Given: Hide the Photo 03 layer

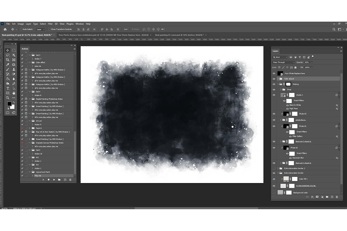Looking at the screenshot, I should coord(274,114).
